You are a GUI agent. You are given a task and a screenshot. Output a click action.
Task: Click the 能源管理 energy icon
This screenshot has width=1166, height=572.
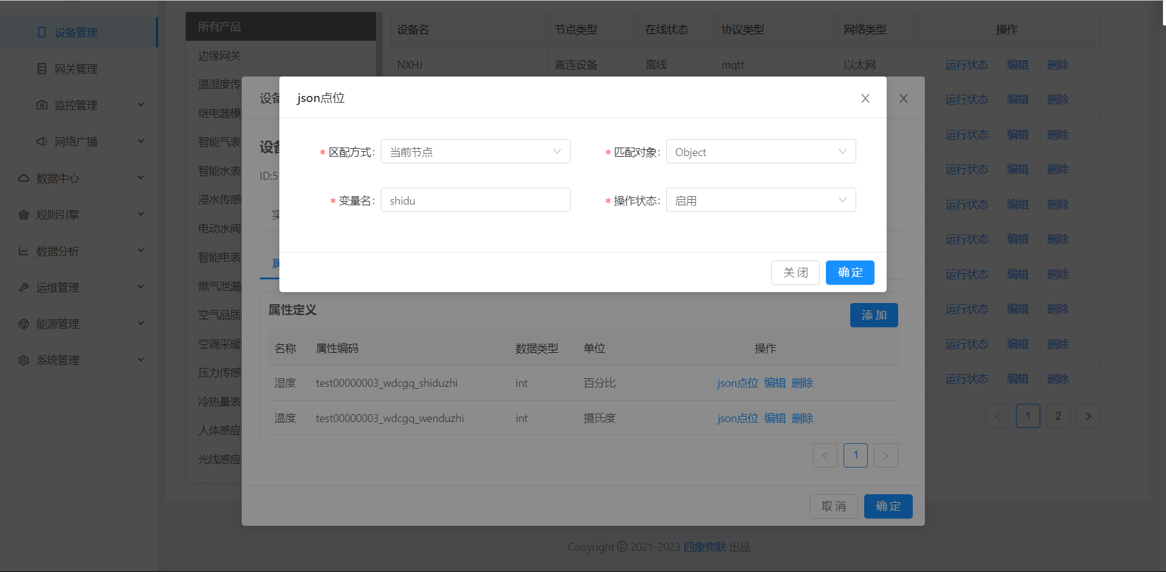tap(23, 323)
